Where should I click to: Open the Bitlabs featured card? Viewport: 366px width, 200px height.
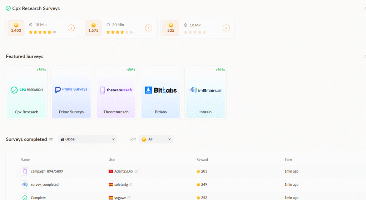coord(160,92)
